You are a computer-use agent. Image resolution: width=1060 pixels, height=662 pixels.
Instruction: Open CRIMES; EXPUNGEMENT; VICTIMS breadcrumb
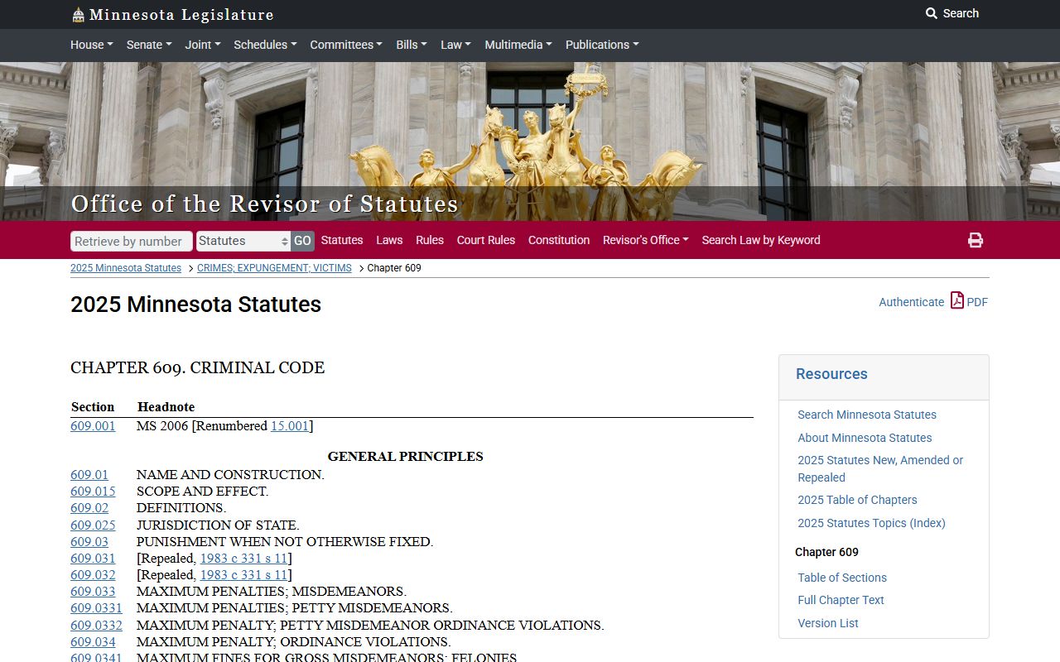click(x=274, y=268)
